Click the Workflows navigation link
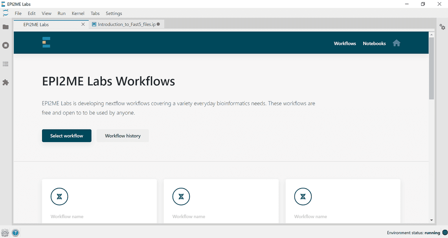This screenshot has width=448, height=238. click(345, 43)
